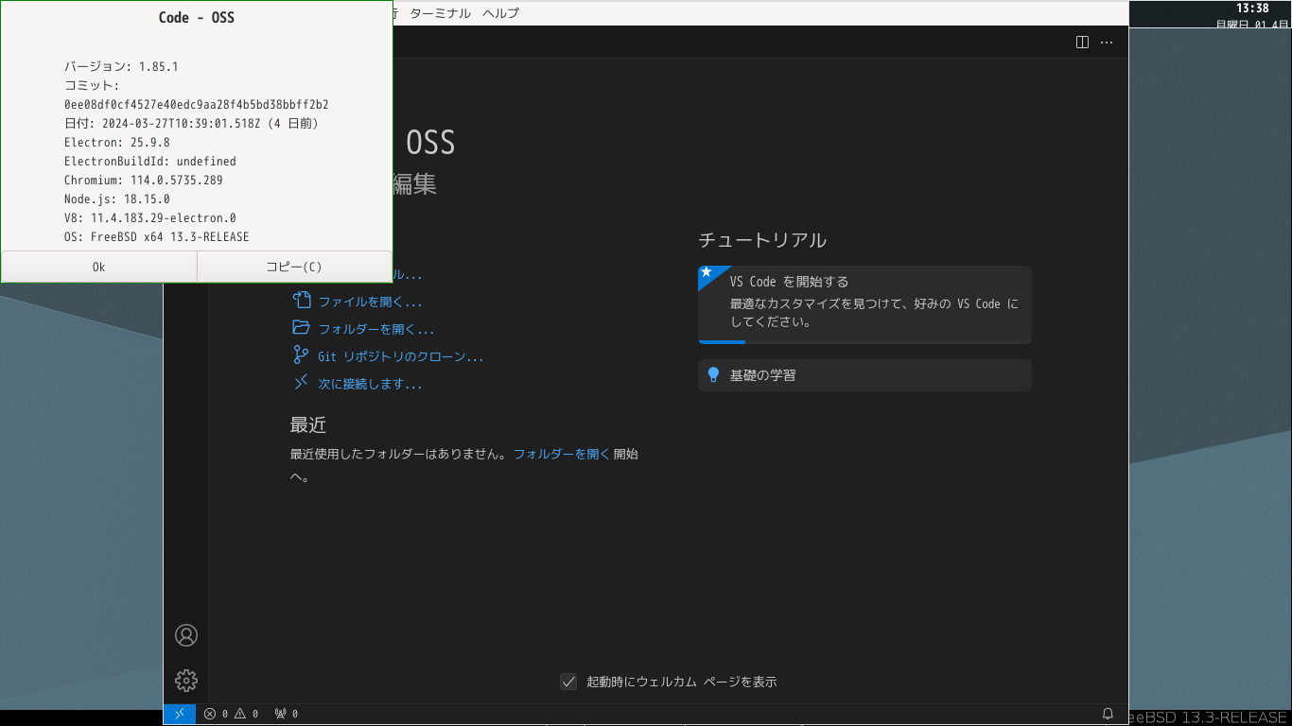Open the 基礎の学習 tutorial
Screen dimensions: 1292x726
pos(864,375)
